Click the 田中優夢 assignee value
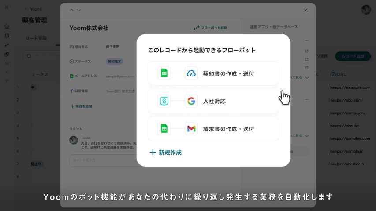 click(x=112, y=47)
